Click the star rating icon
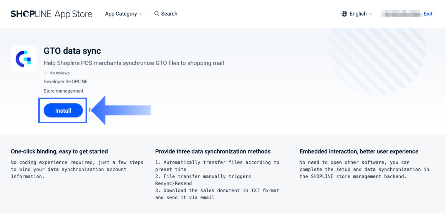This screenshot has height=213, width=446. (46, 73)
